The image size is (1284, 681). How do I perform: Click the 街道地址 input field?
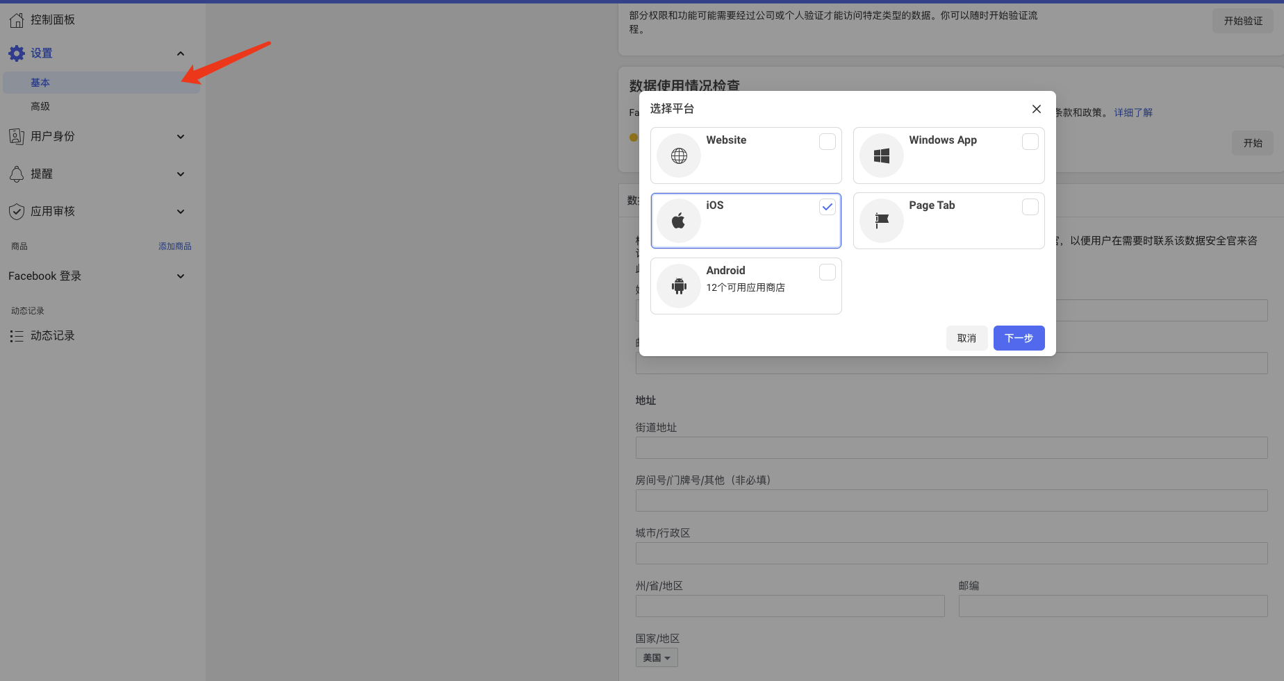pos(951,448)
